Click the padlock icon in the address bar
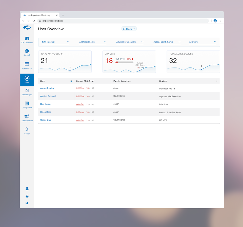243x227 pixels. tap(40, 21)
